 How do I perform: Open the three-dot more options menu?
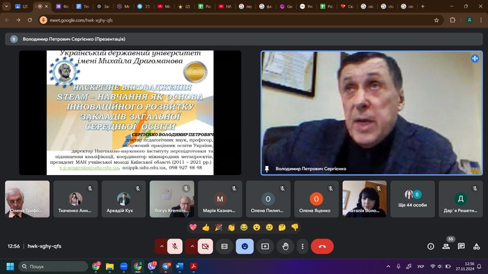[303, 246]
